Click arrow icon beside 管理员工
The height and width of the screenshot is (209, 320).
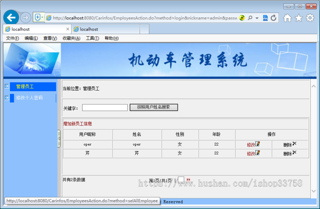[7, 86]
